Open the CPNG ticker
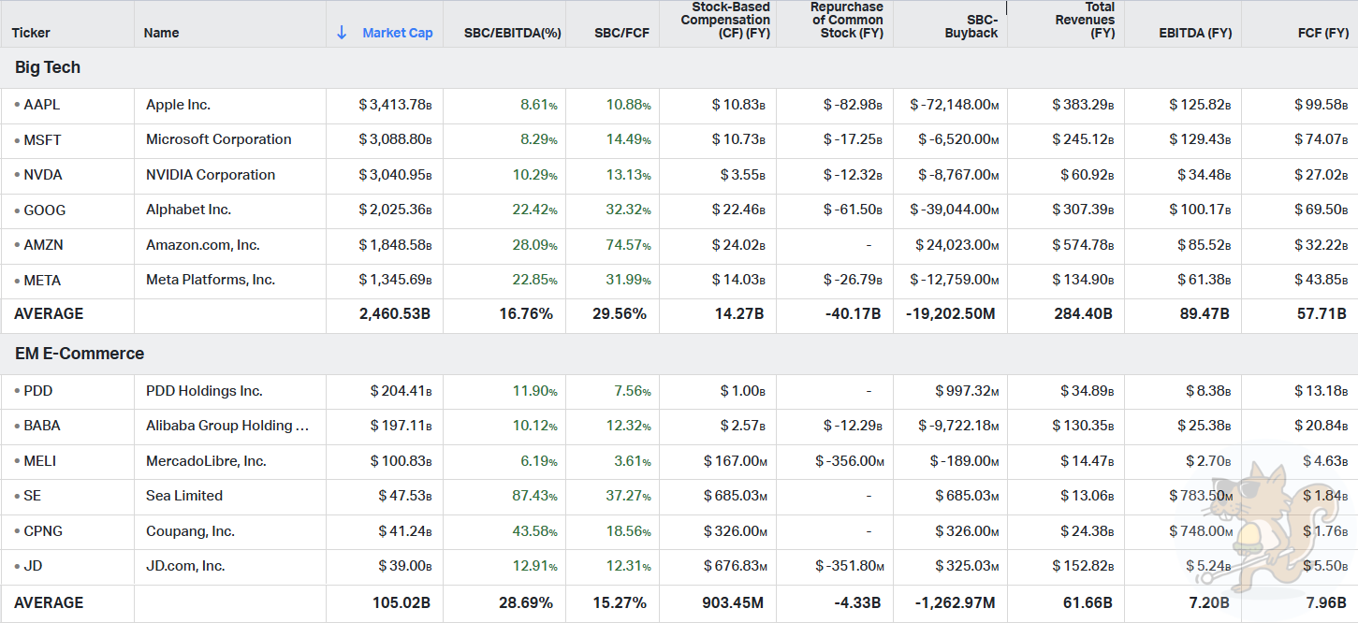Viewport: 1358px width, 623px height. click(x=43, y=531)
